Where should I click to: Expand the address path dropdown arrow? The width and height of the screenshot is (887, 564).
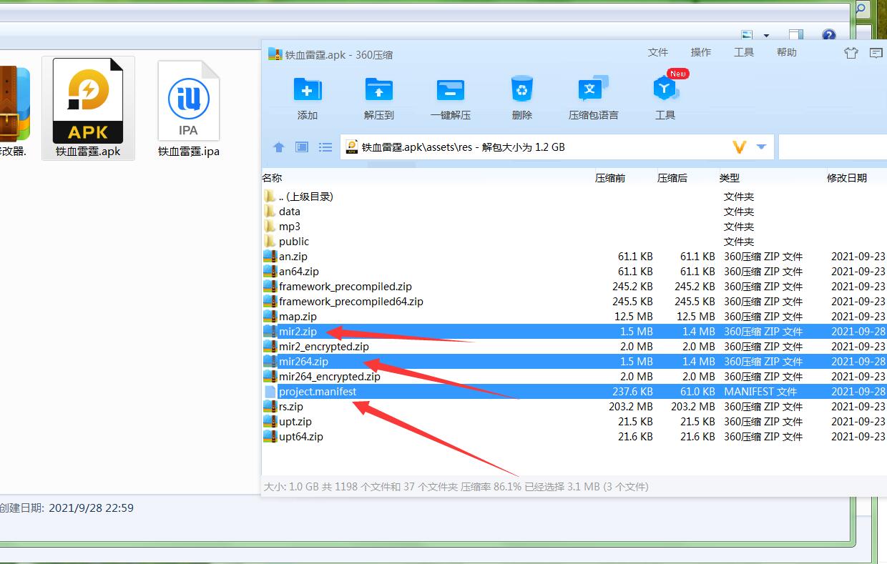tap(761, 147)
